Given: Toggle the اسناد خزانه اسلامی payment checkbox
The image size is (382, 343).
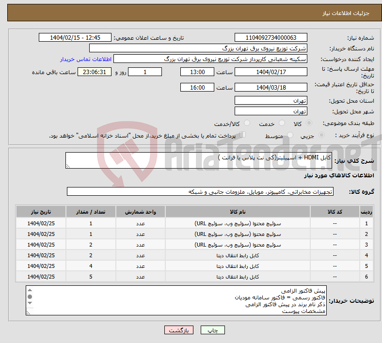Looking at the screenshot, I should tap(243, 134).
